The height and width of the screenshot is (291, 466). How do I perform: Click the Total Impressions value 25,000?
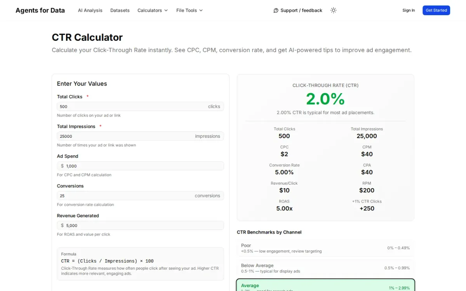(x=367, y=136)
